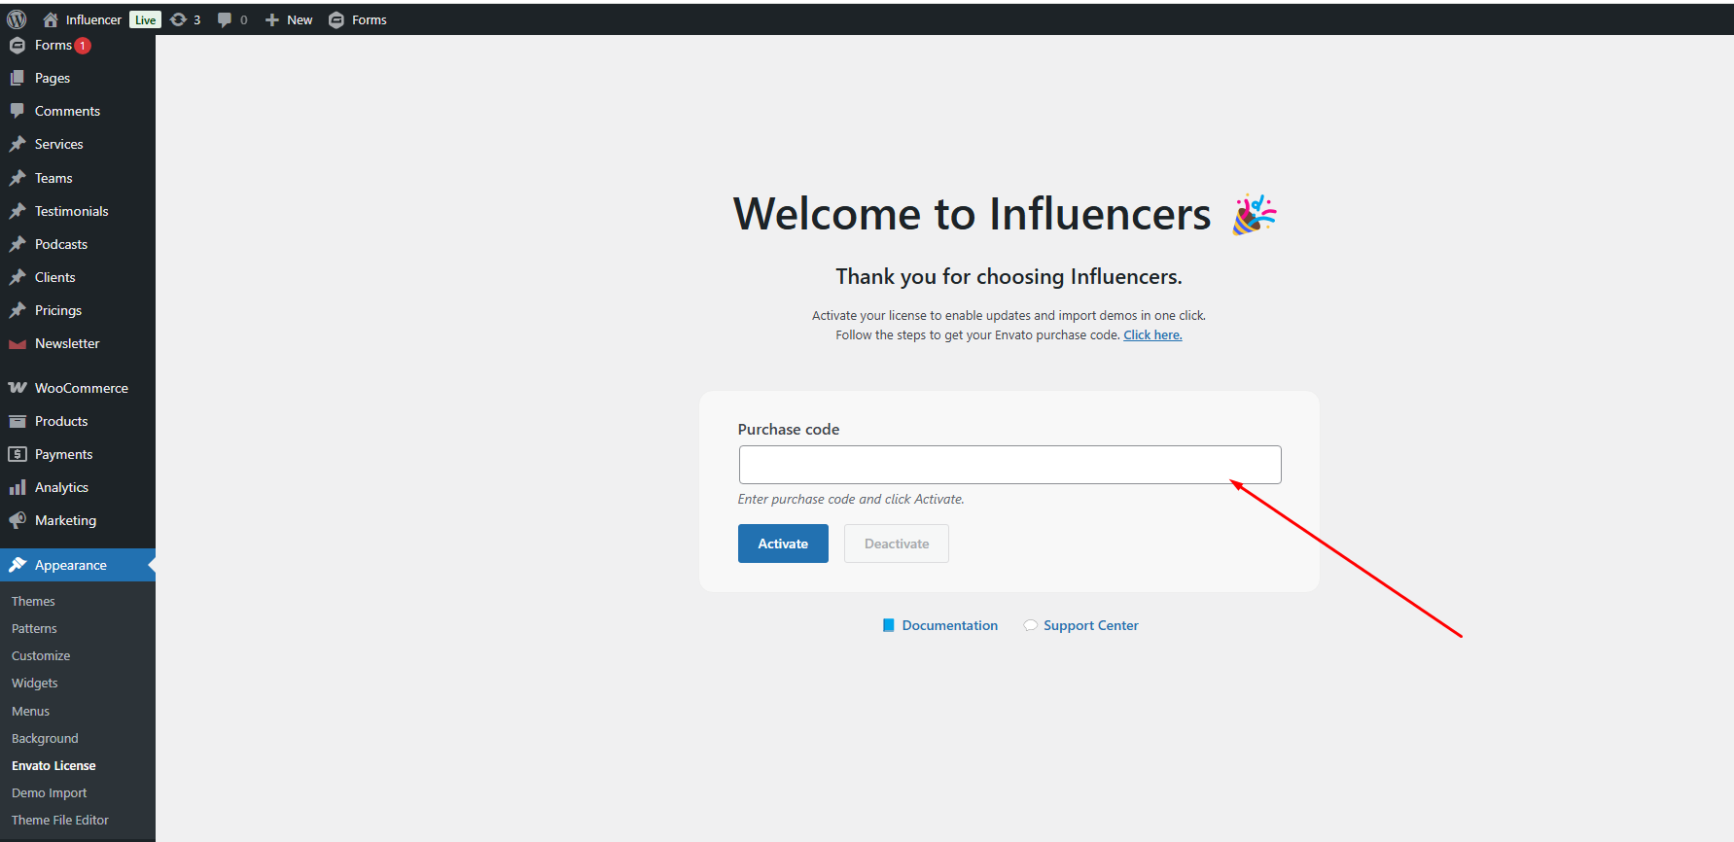Open Payments via its sidebar icon

18,453
